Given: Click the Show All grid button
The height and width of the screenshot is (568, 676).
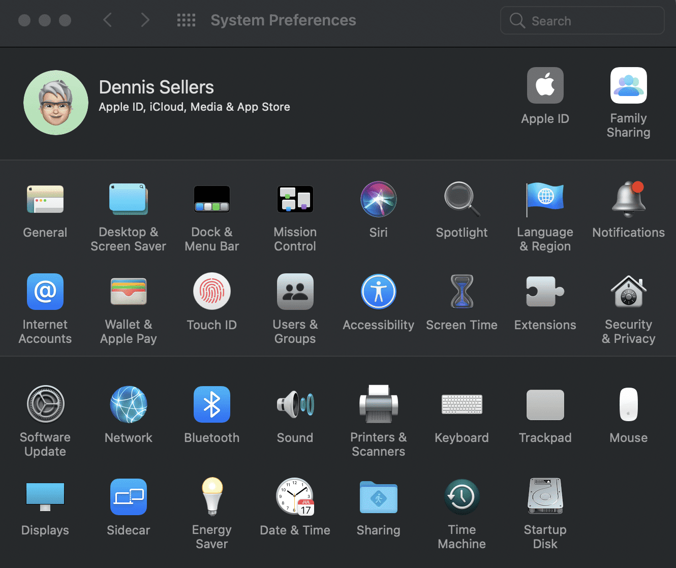Looking at the screenshot, I should (186, 20).
